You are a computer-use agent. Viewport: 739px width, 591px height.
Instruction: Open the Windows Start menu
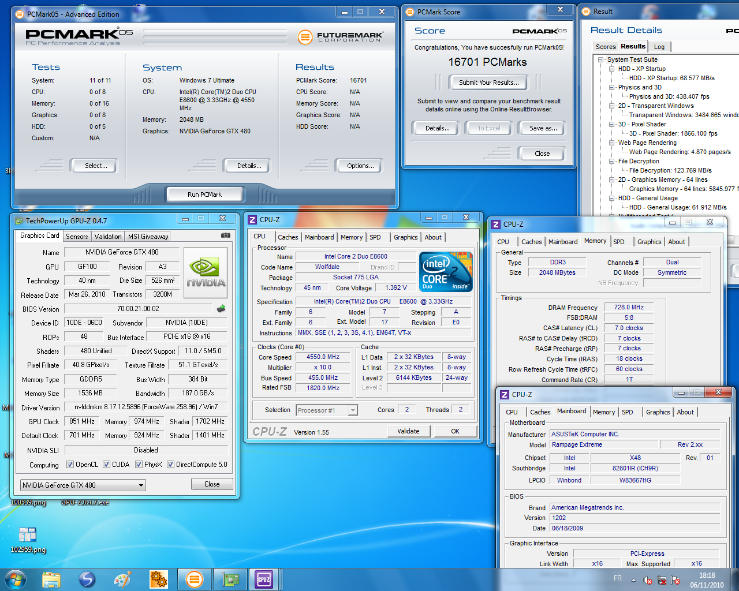click(16, 579)
